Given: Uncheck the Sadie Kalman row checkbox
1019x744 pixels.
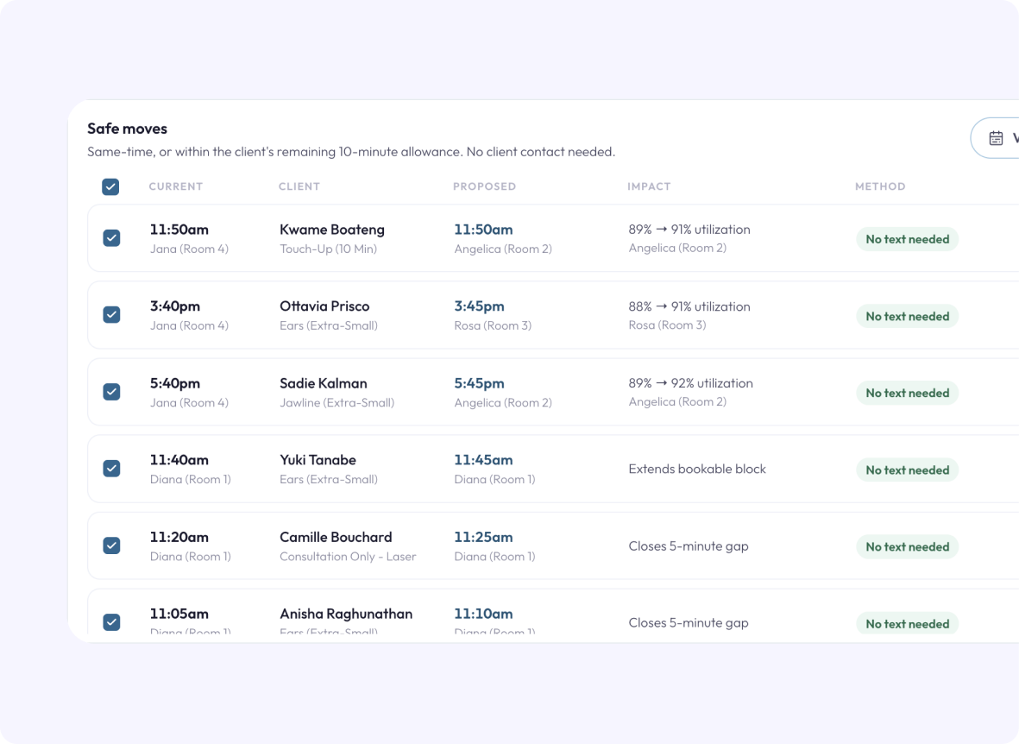Looking at the screenshot, I should pyautogui.click(x=112, y=392).
